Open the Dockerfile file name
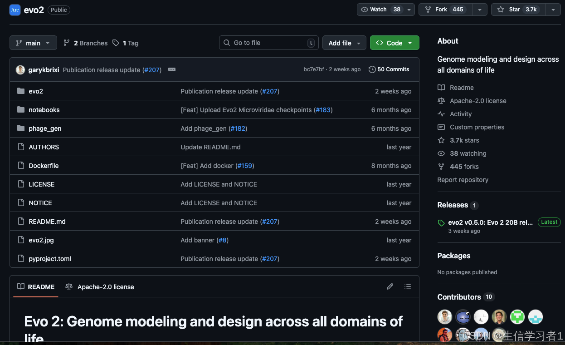The height and width of the screenshot is (345, 565). click(x=44, y=166)
